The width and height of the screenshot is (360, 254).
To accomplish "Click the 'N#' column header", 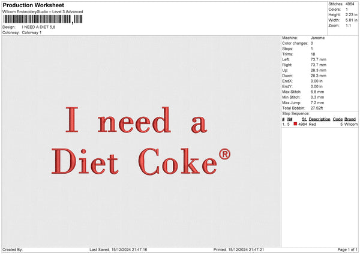I will (x=290, y=119).
